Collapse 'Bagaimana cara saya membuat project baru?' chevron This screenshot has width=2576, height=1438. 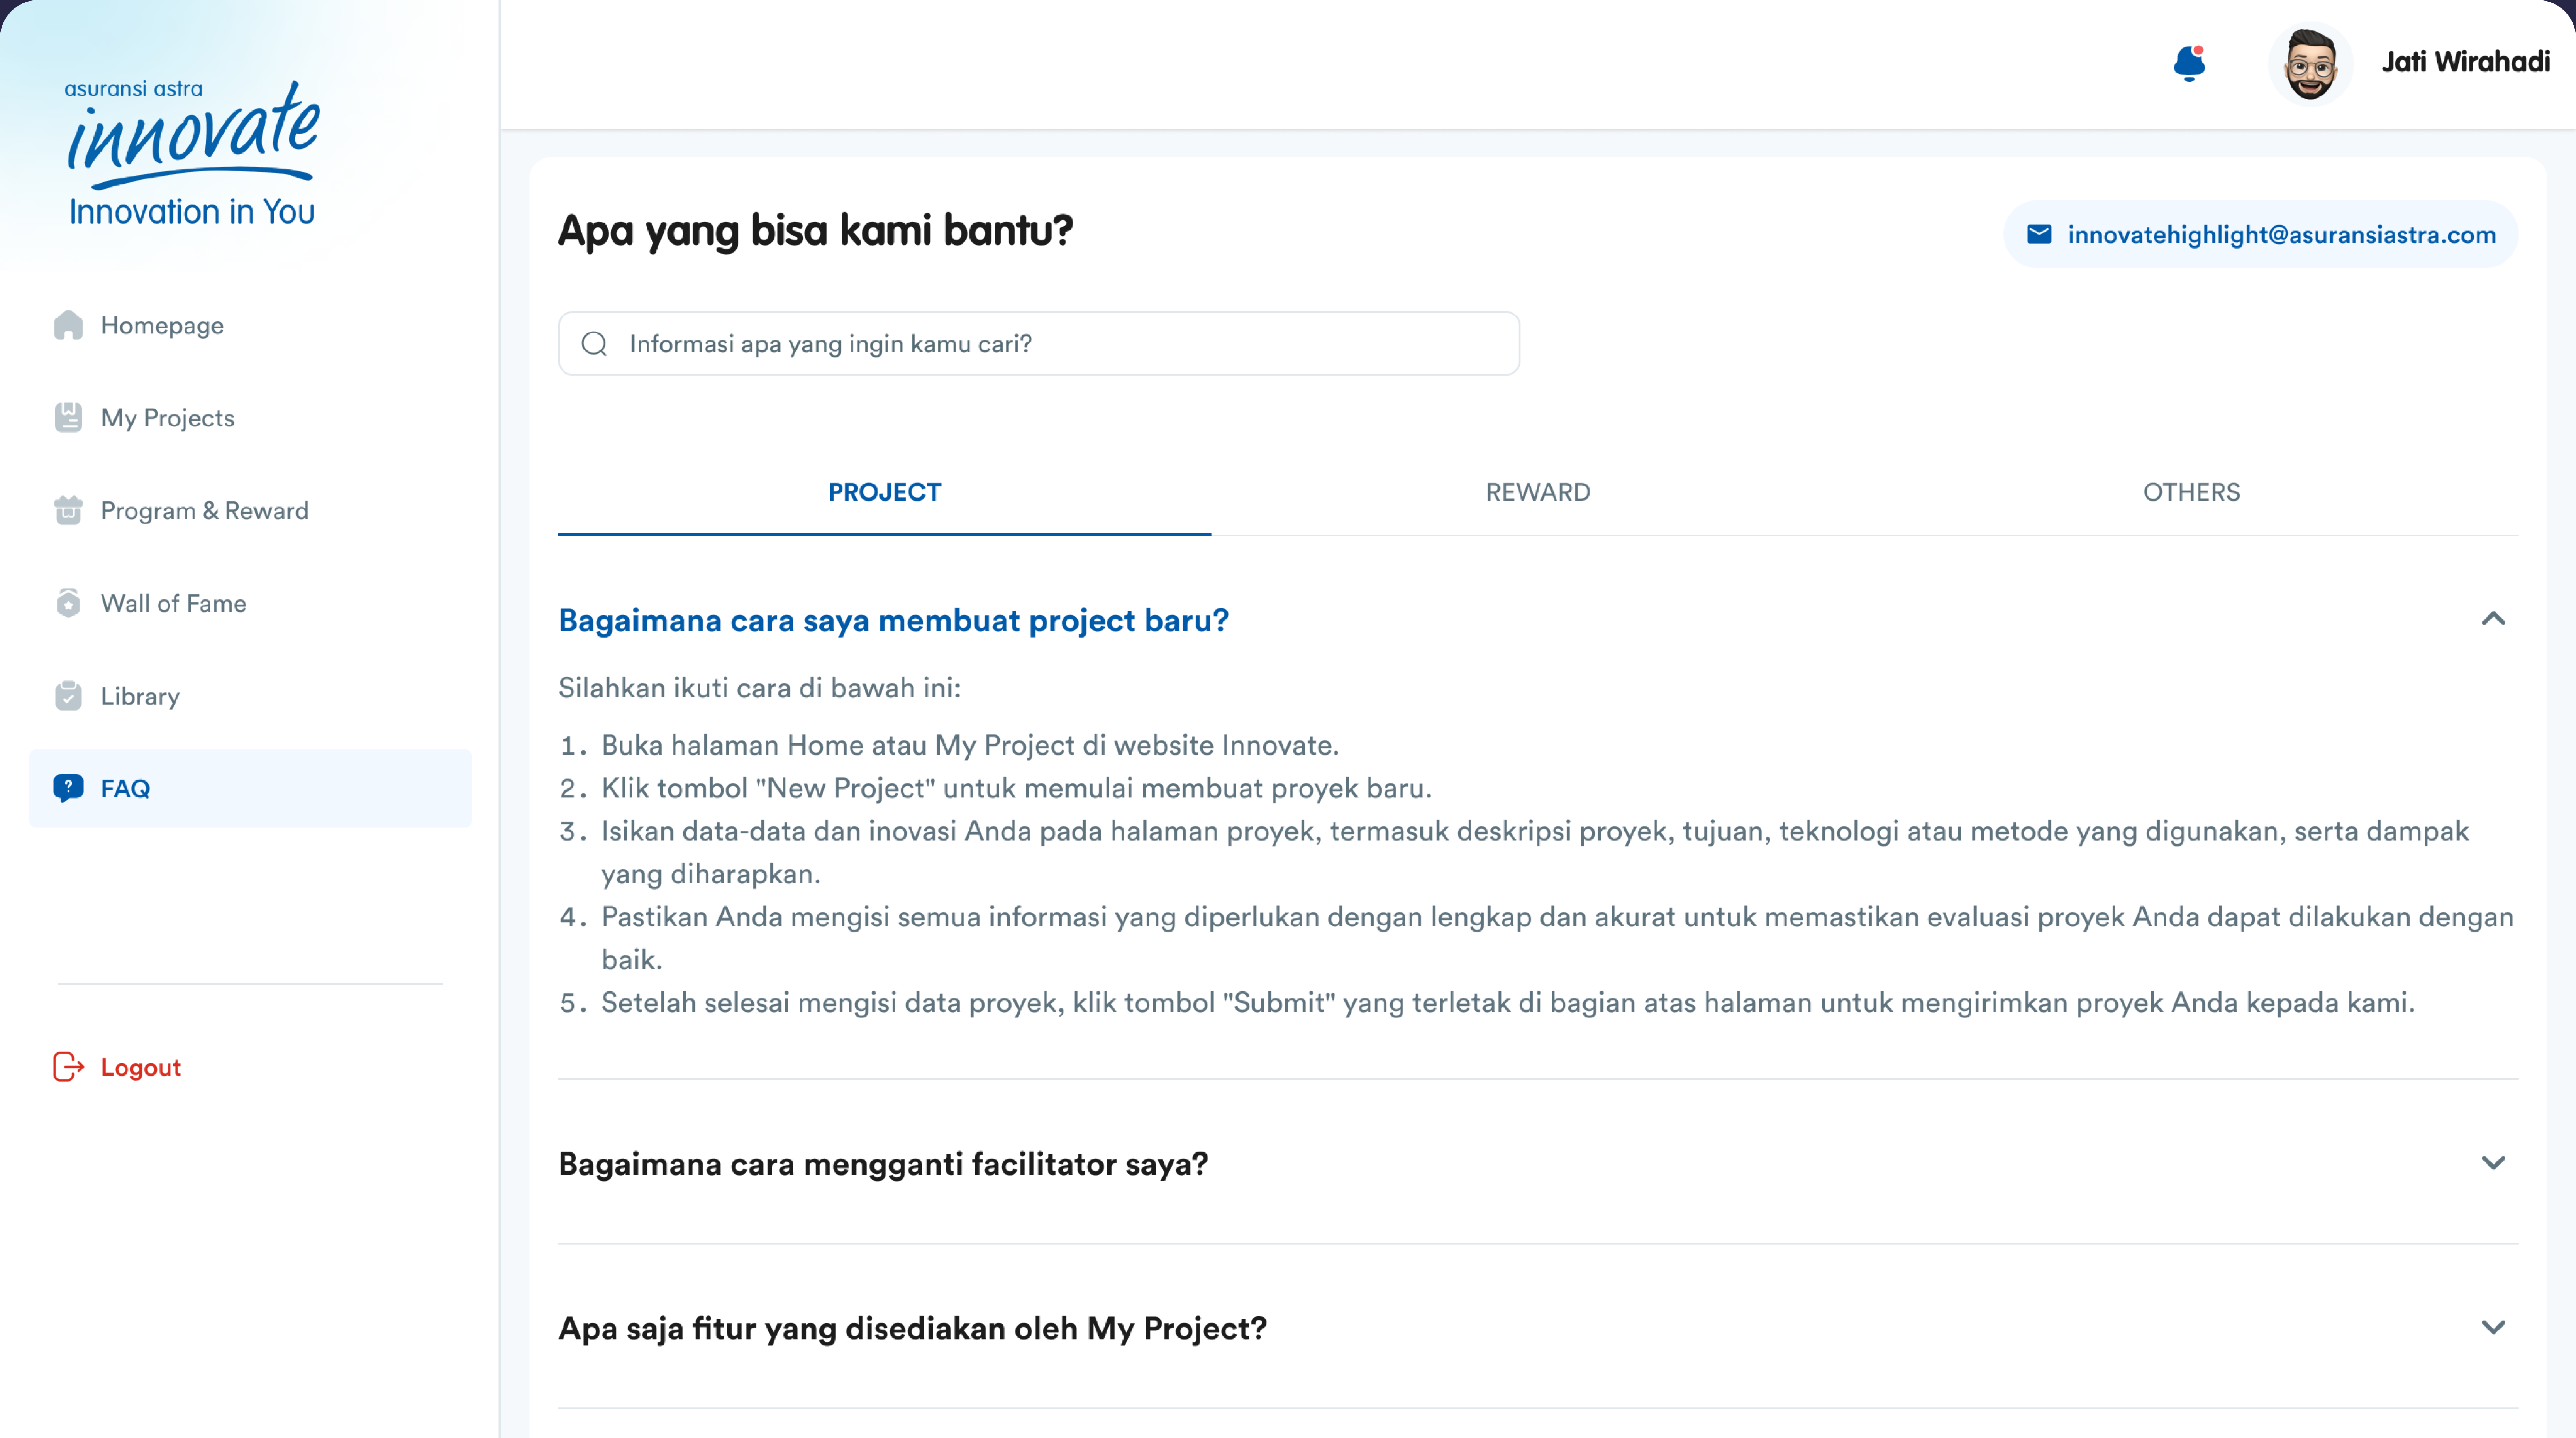coord(2493,619)
